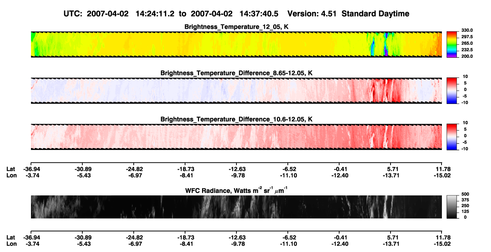Click the Brightness_Temperature_12_05 panel title
Image resolution: width=491 pixels, height=252 pixels.
pos(236,27)
